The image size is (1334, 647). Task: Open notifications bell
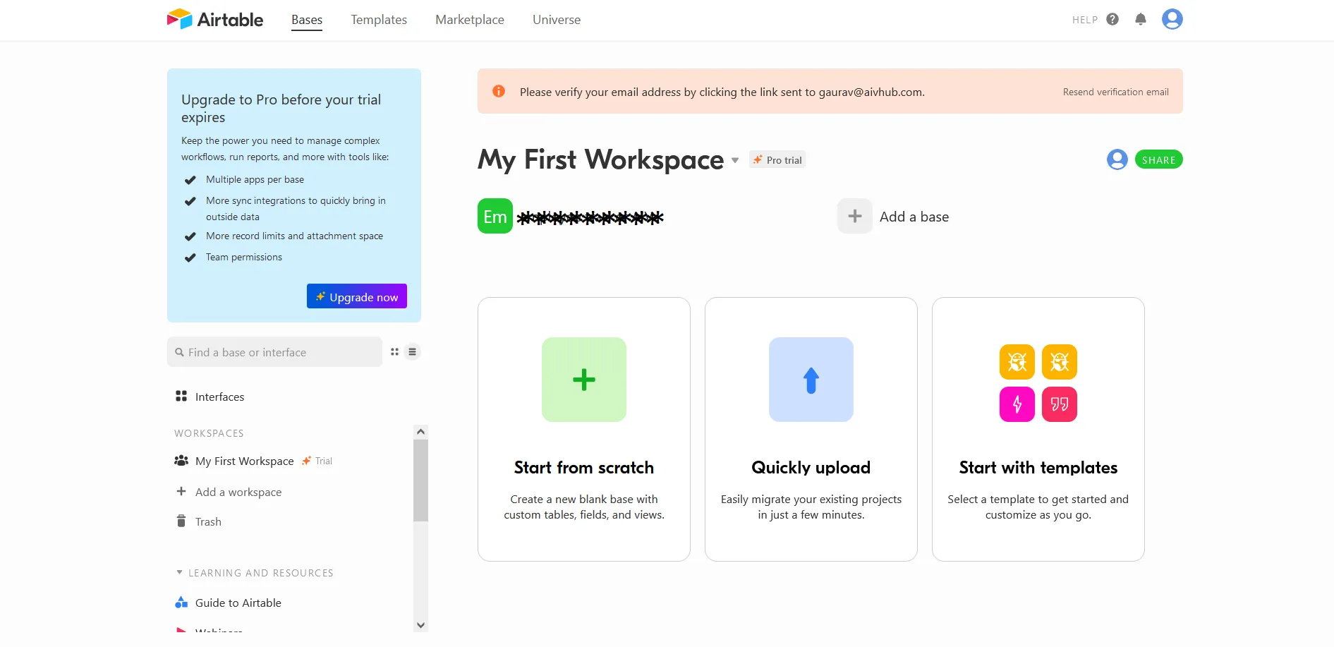pyautogui.click(x=1141, y=20)
